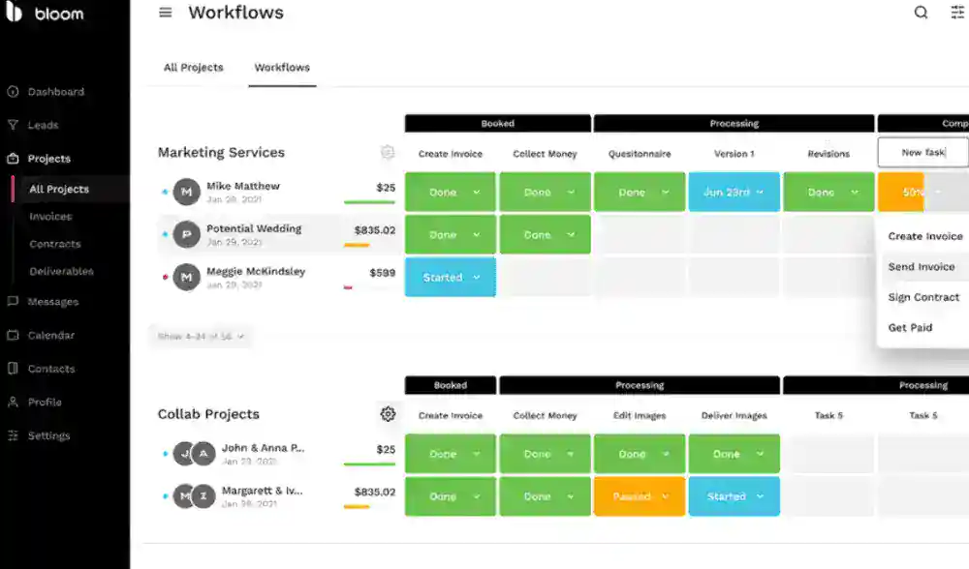Open Collab Projects workflow gear settings
This screenshot has width=969, height=569.
pos(388,414)
